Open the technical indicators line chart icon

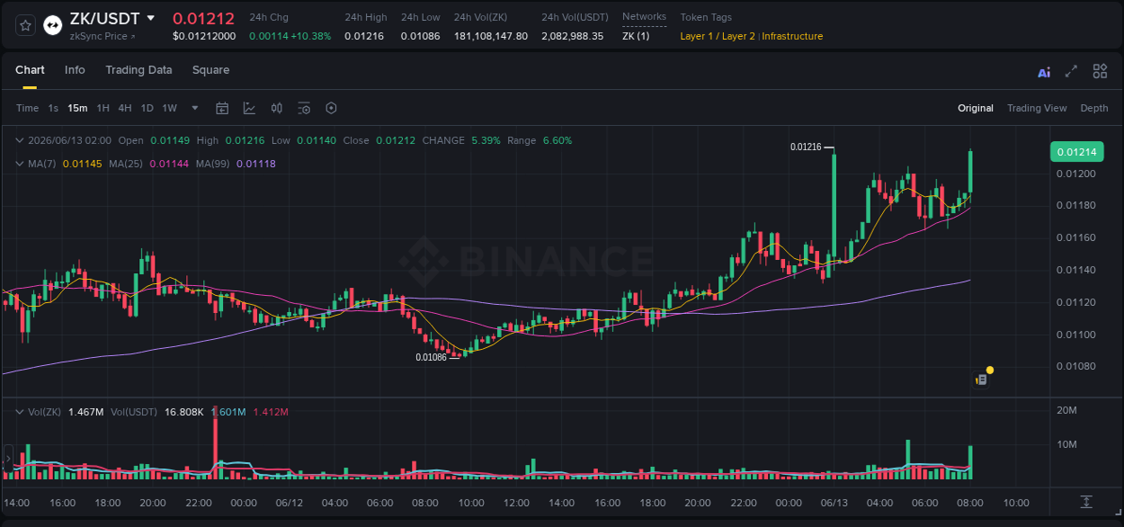(x=249, y=108)
